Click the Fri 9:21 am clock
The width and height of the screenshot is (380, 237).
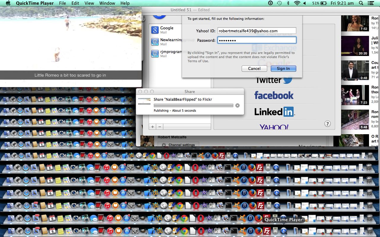point(342,3)
